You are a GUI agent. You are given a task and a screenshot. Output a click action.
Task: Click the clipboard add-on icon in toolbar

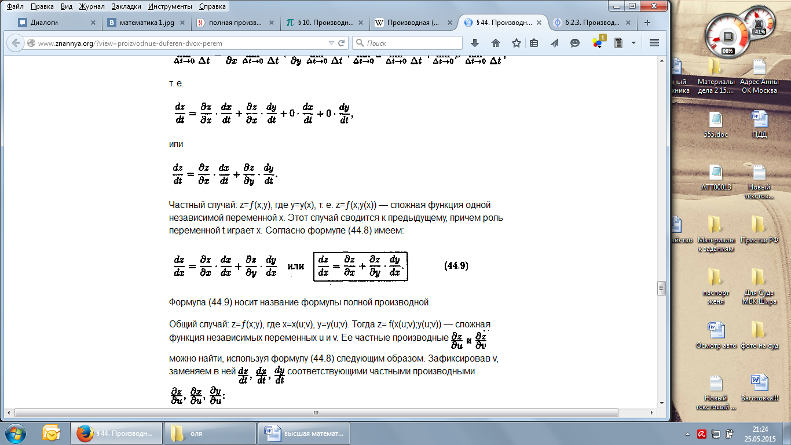tap(618, 43)
